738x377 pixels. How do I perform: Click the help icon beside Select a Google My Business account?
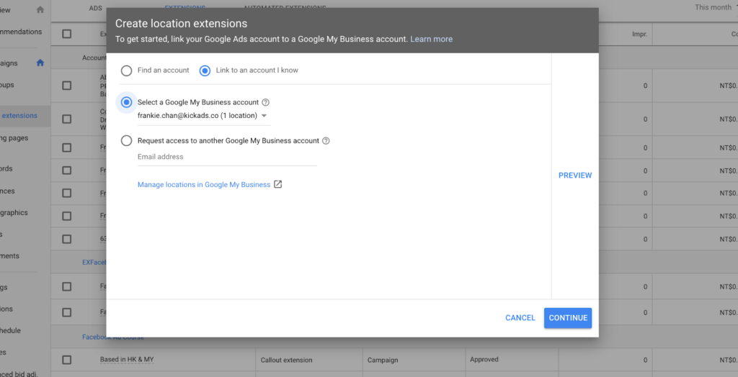coord(265,102)
